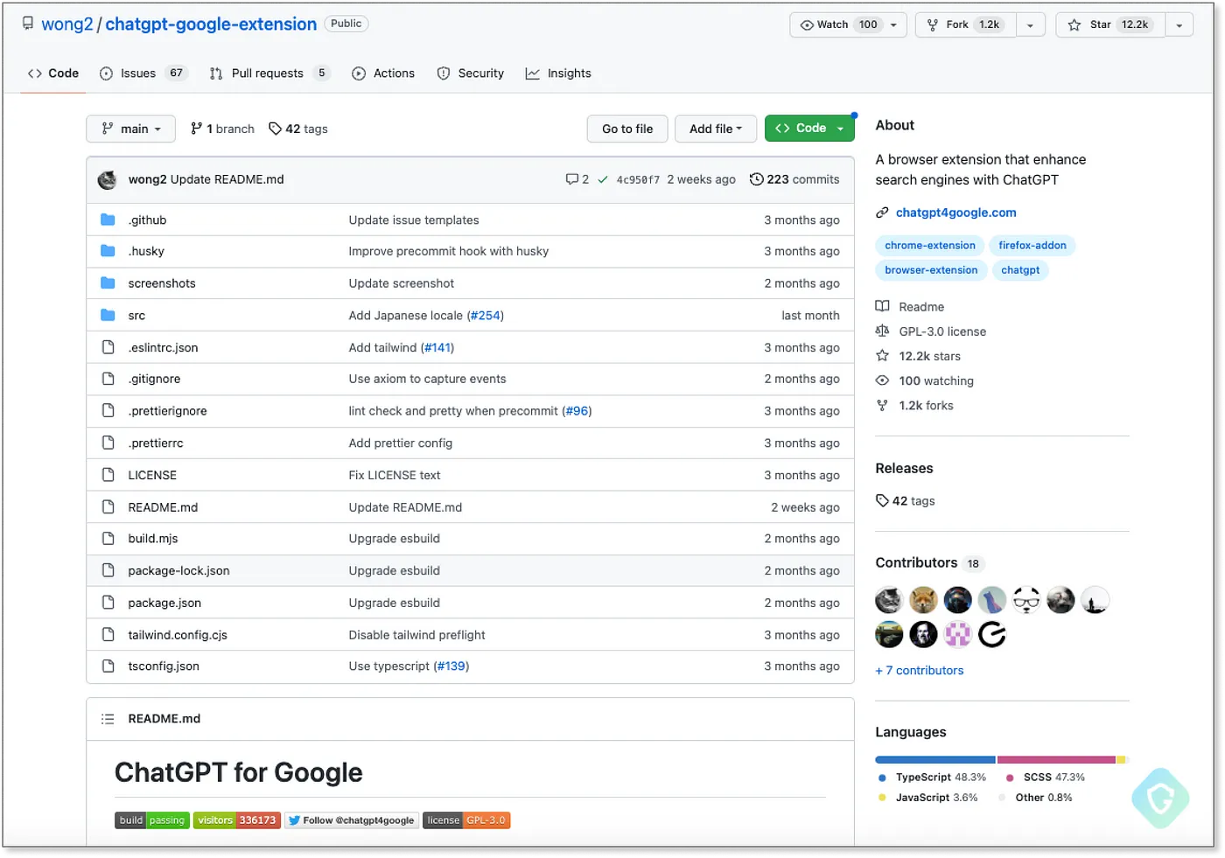Click the star icon in stars count
This screenshot has height=858, width=1225.
coord(882,356)
